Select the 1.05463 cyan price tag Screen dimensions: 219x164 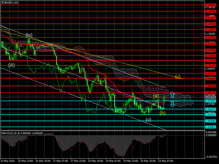[x=211, y=127]
